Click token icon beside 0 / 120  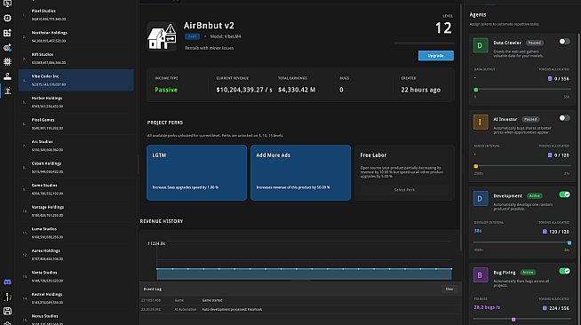pyautogui.click(x=550, y=155)
